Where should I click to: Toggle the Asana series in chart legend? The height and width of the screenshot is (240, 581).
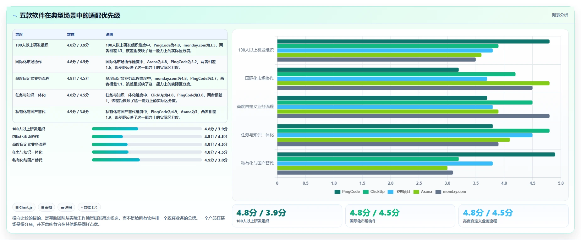pyautogui.click(x=423, y=192)
